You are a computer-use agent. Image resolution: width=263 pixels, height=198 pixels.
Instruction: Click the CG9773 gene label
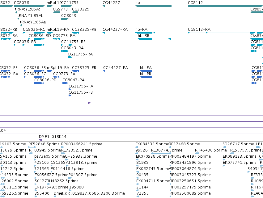point(60,9)
